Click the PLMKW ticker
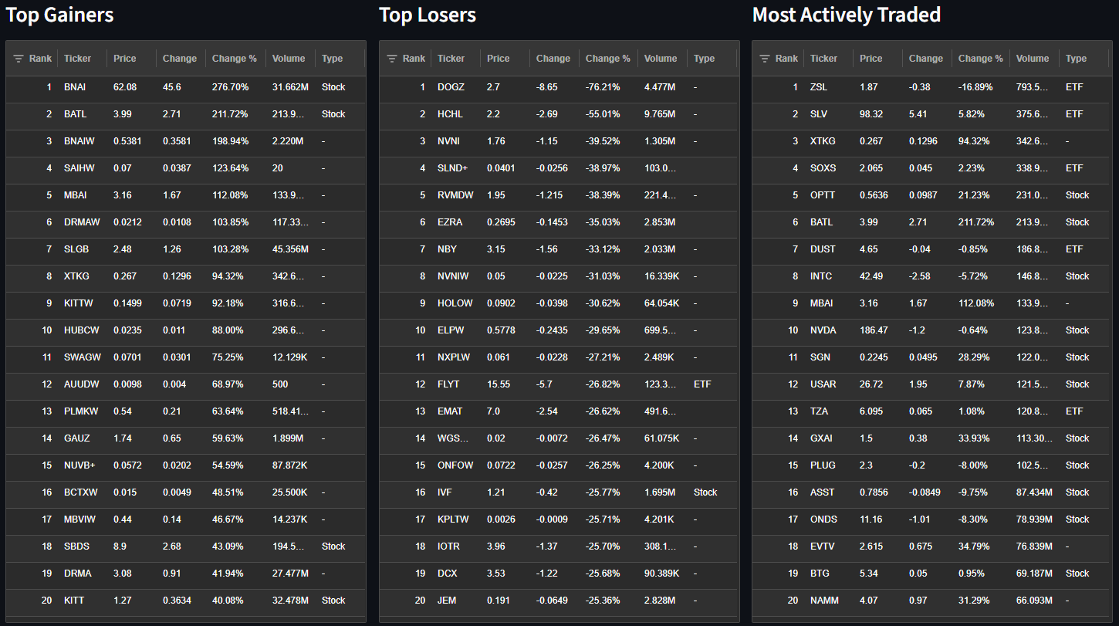1119x626 pixels. point(81,411)
